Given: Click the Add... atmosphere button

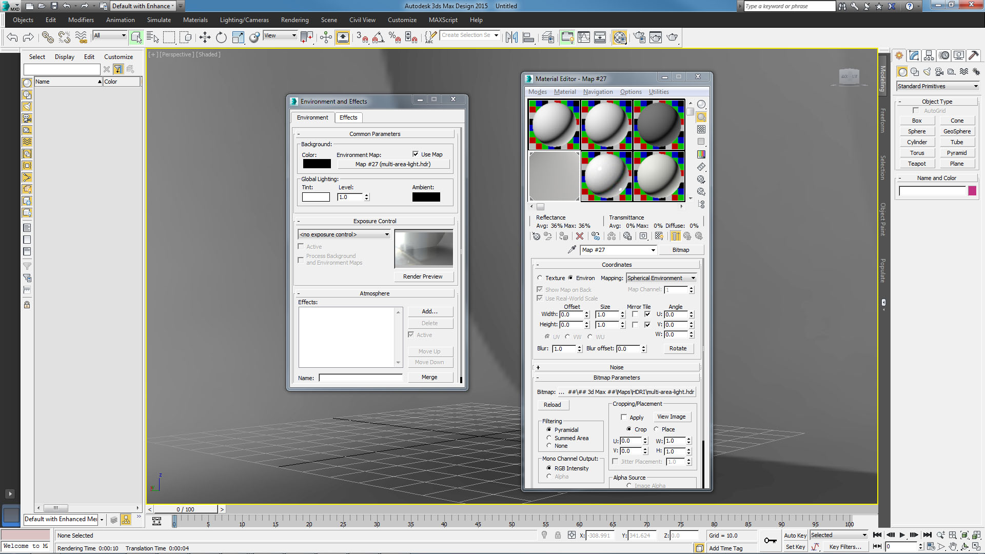Looking at the screenshot, I should pos(430,311).
